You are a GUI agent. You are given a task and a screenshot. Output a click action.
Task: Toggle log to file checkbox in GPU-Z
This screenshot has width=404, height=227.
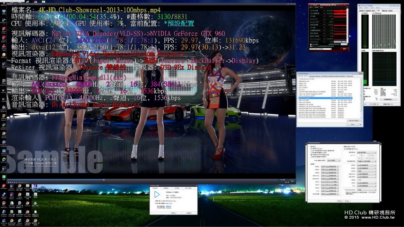(311, 44)
